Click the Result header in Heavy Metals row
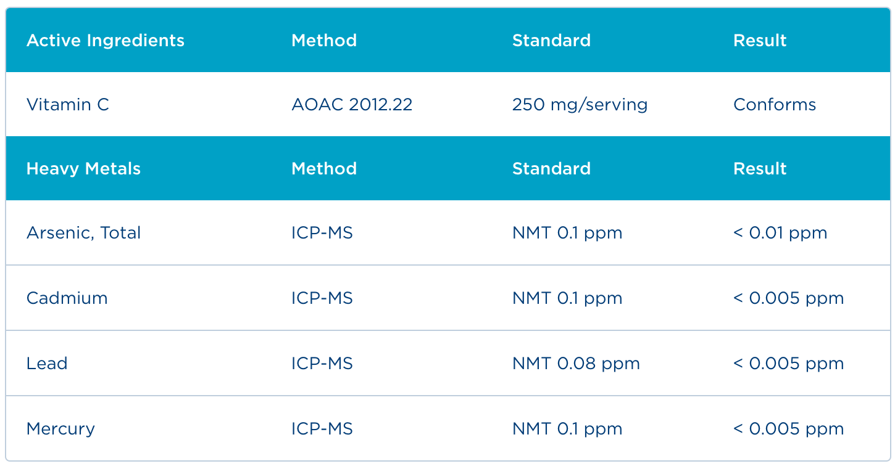 point(760,169)
